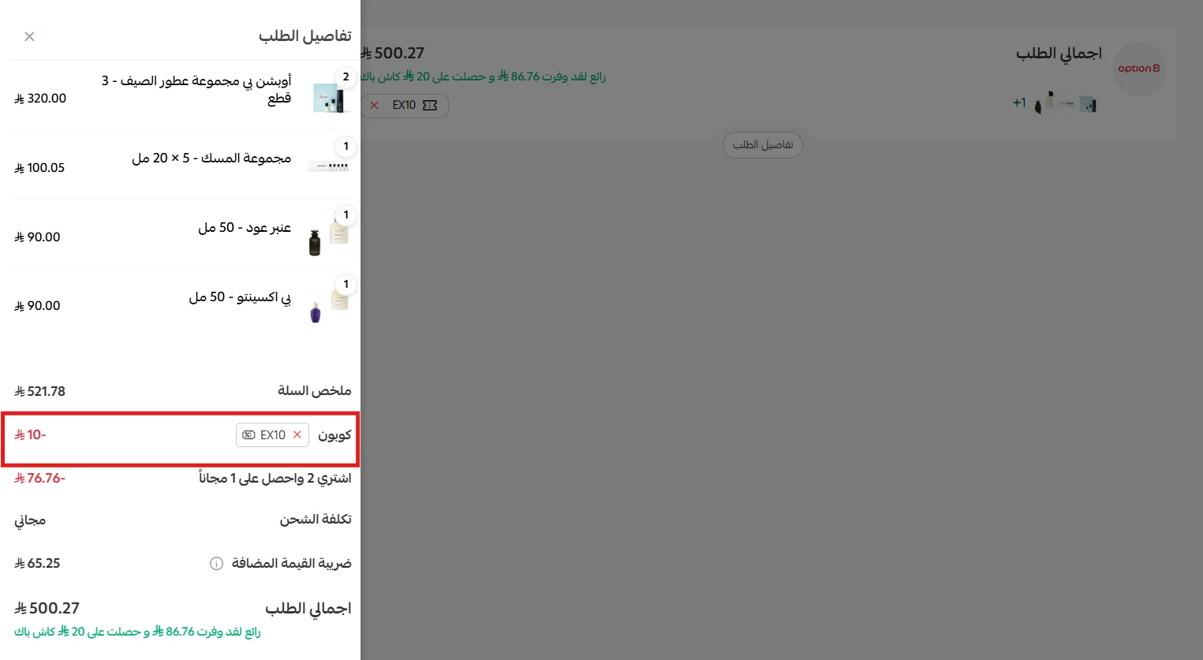
Task: Click the product name 'بي اكسينتو - 50 مل'
Action: click(x=240, y=297)
